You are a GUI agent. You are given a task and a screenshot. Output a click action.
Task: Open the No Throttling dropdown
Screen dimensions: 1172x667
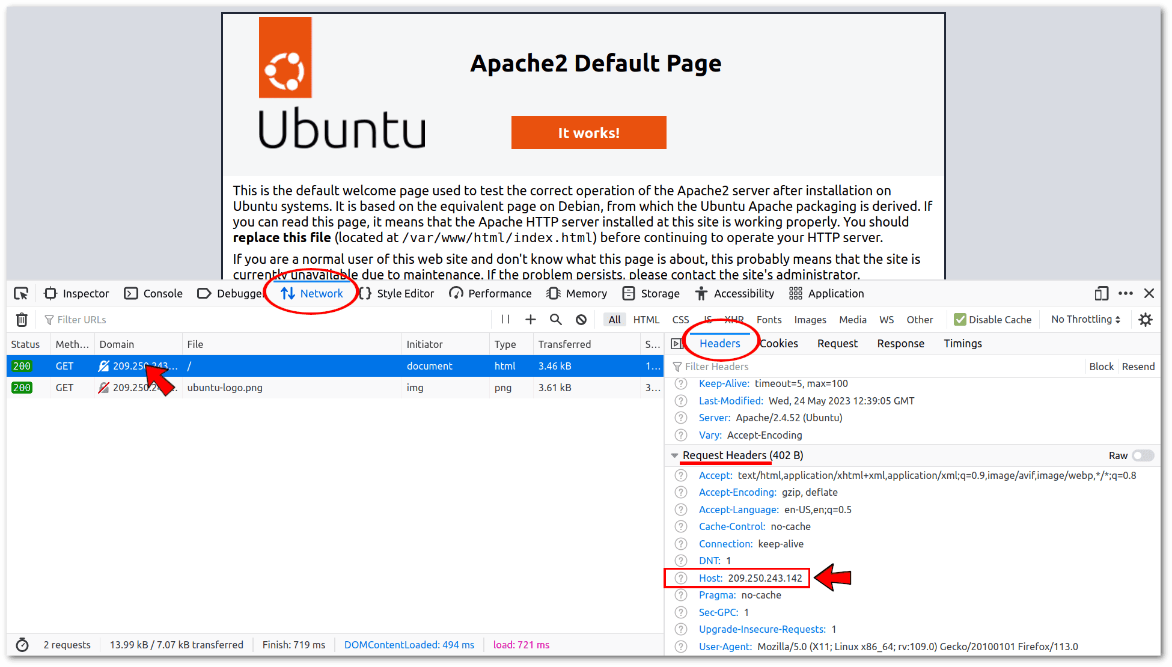(1085, 320)
